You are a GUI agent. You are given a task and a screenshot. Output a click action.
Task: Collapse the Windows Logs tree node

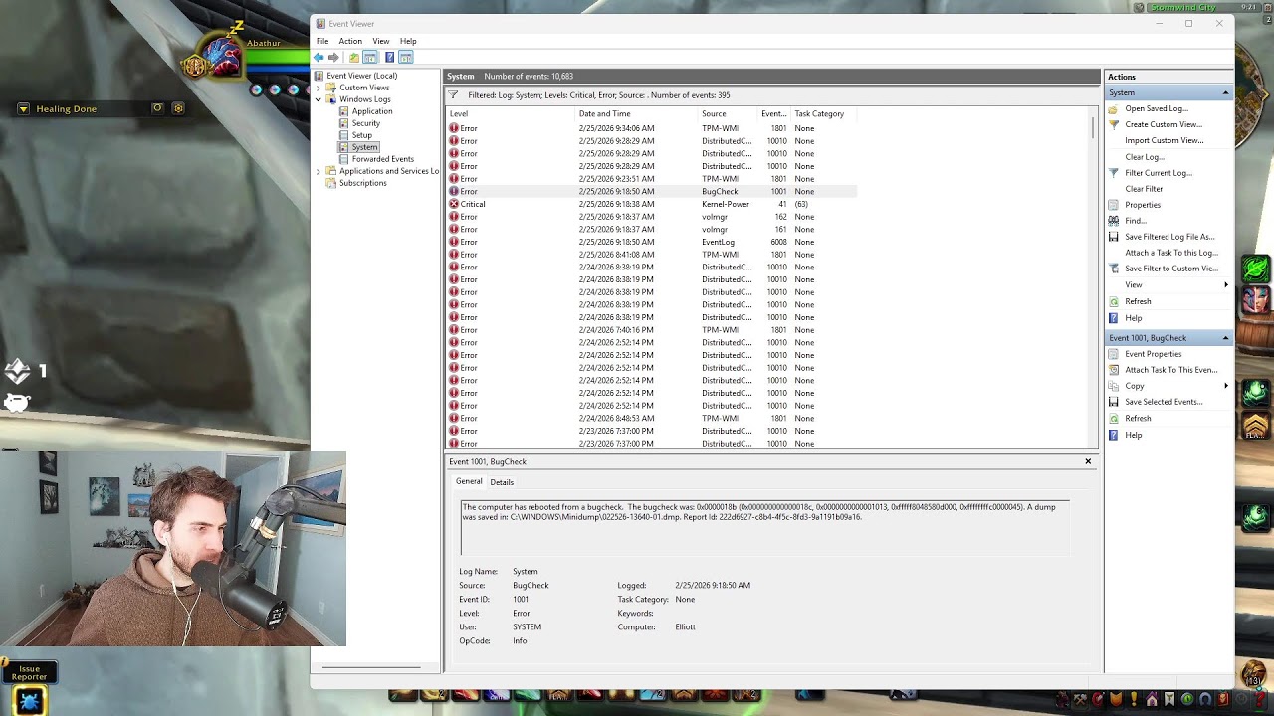318,99
